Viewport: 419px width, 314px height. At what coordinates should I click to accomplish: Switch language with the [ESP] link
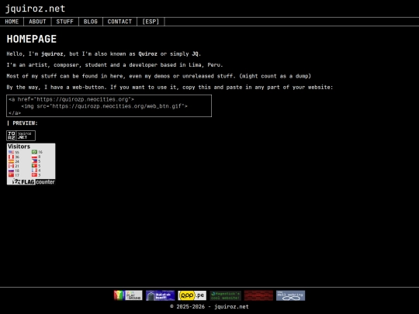(151, 22)
